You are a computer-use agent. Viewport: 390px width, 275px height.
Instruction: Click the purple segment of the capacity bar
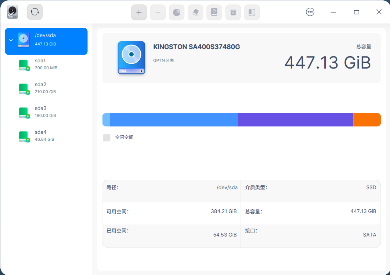point(294,120)
